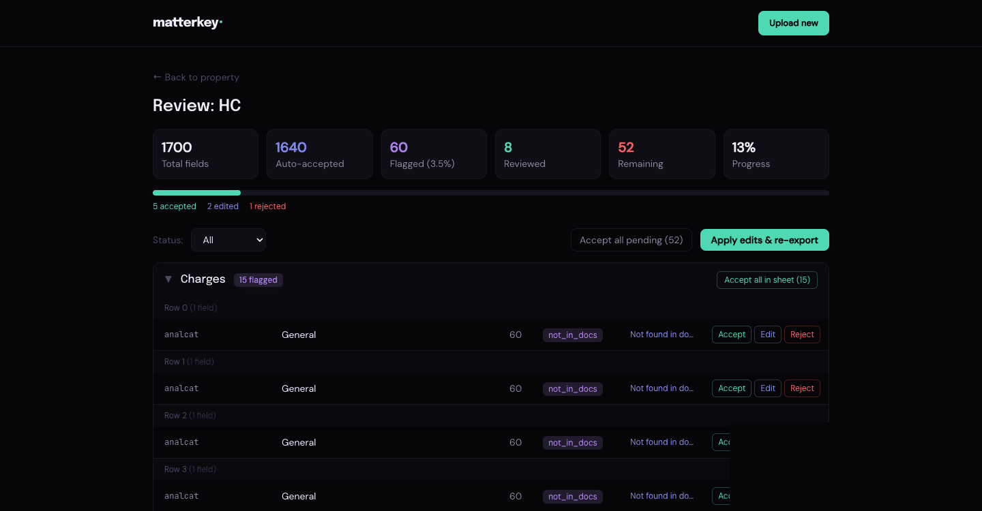This screenshot has height=511, width=982.
Task: Click the matterkey logo
Action: [x=188, y=22]
